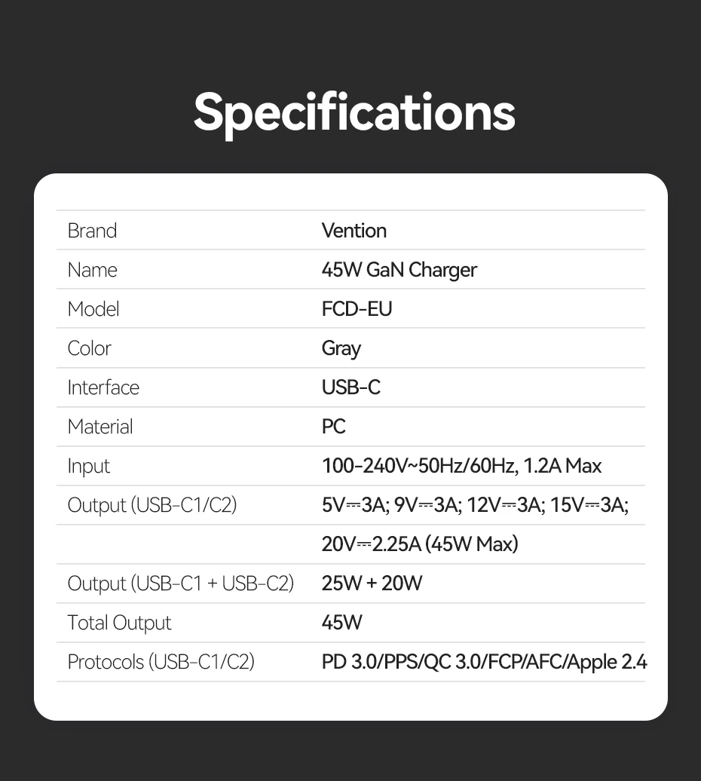Click the Color row label
Screen dimensions: 701x781
(89, 348)
